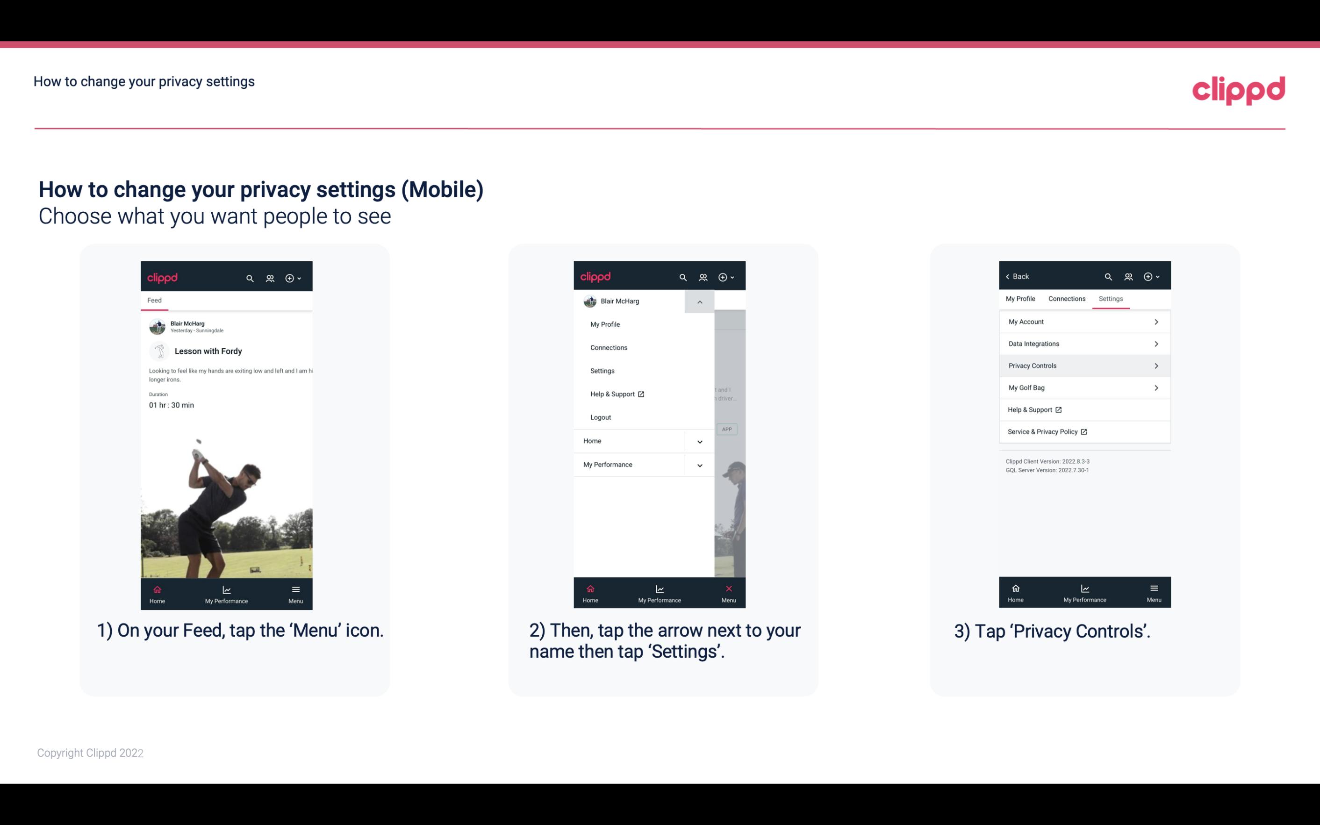Tap the clippd logo in menu screen
The width and height of the screenshot is (1320, 825).
[x=593, y=276]
